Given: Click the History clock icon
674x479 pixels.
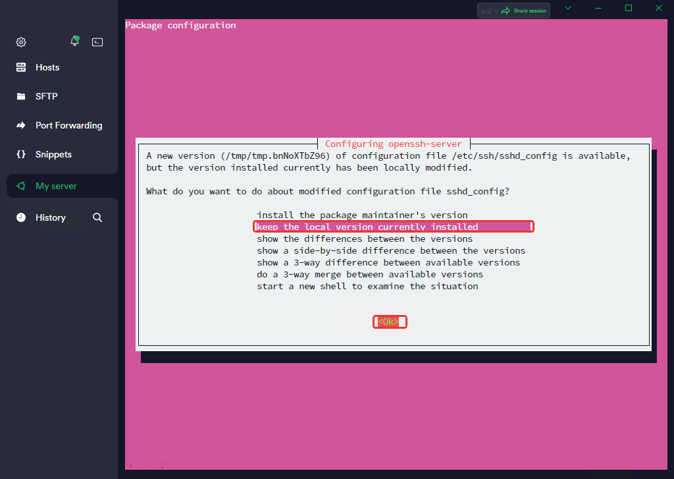Looking at the screenshot, I should (x=21, y=217).
